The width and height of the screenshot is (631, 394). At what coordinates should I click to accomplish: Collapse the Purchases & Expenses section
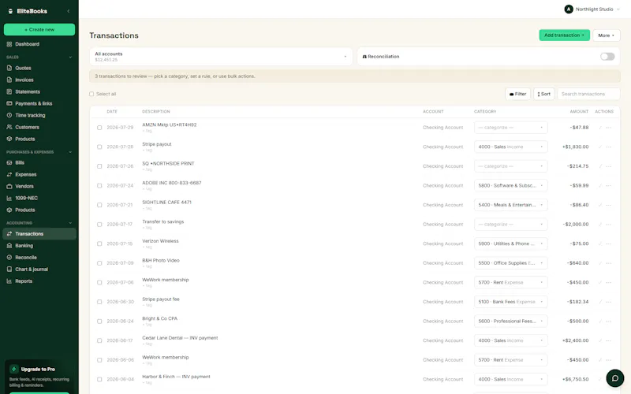(70, 152)
